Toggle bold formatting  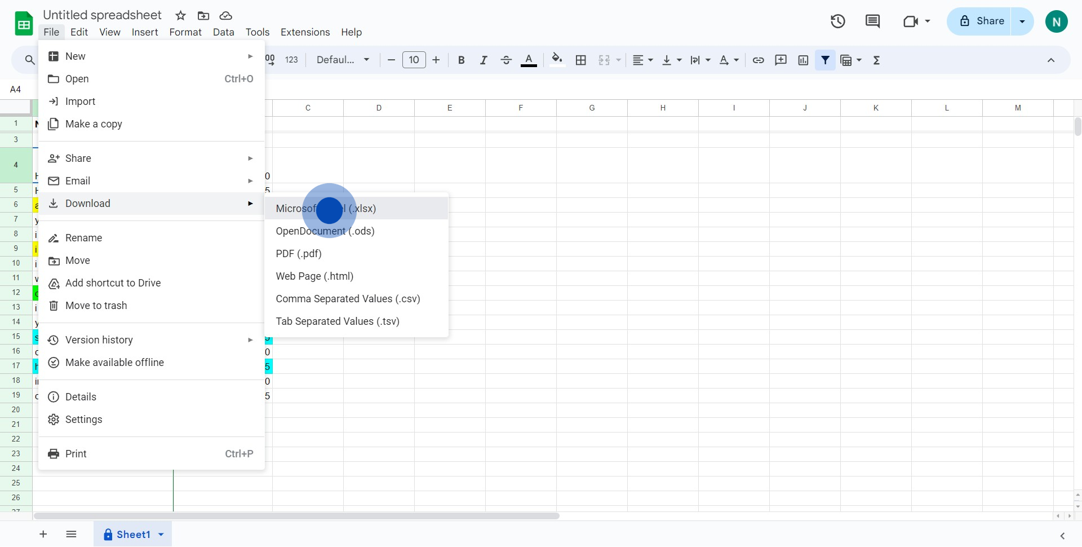pyautogui.click(x=461, y=60)
